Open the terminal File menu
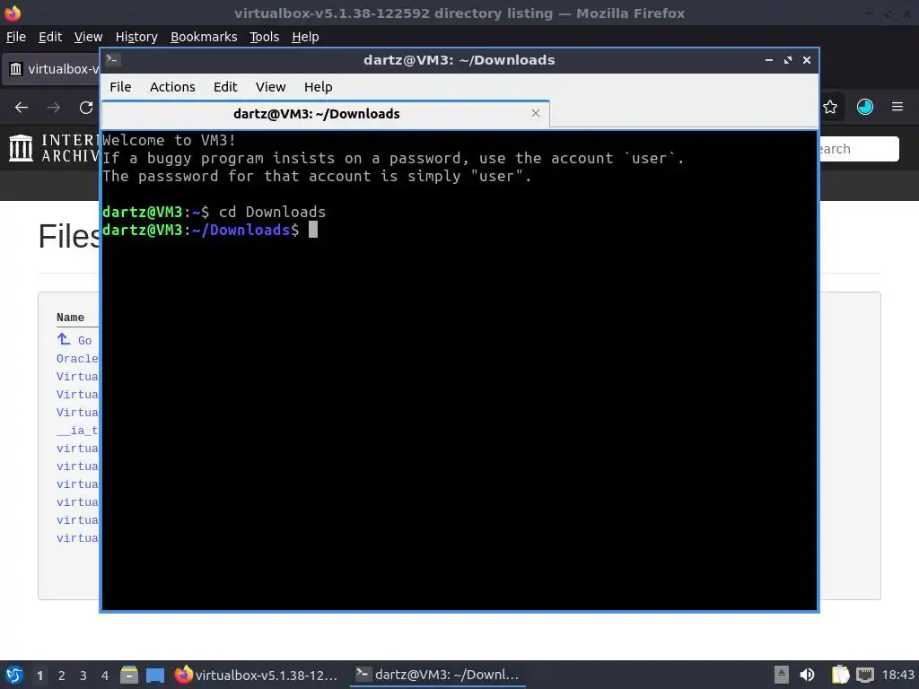Screen dimensions: 919x689 (120, 87)
